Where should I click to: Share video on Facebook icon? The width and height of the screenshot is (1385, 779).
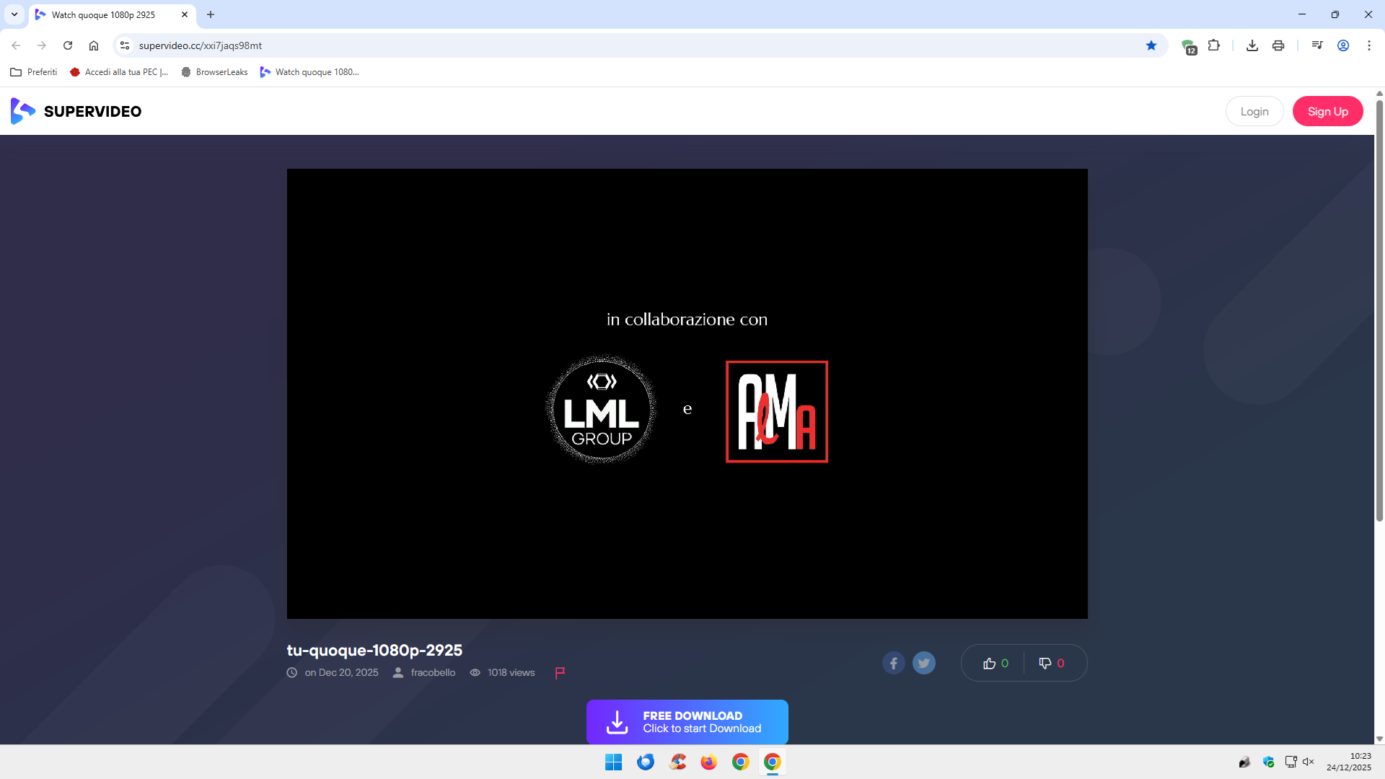(893, 663)
